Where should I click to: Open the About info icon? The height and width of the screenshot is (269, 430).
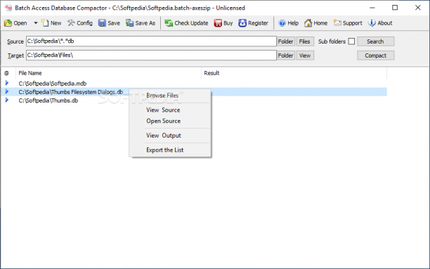click(x=372, y=23)
